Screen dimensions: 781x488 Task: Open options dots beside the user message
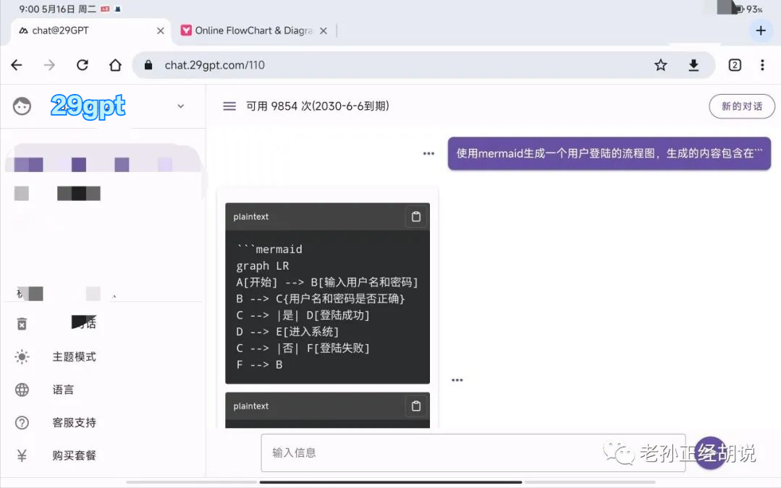[429, 154]
